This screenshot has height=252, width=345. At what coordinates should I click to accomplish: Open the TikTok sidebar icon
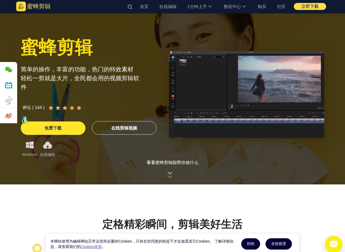click(9, 100)
